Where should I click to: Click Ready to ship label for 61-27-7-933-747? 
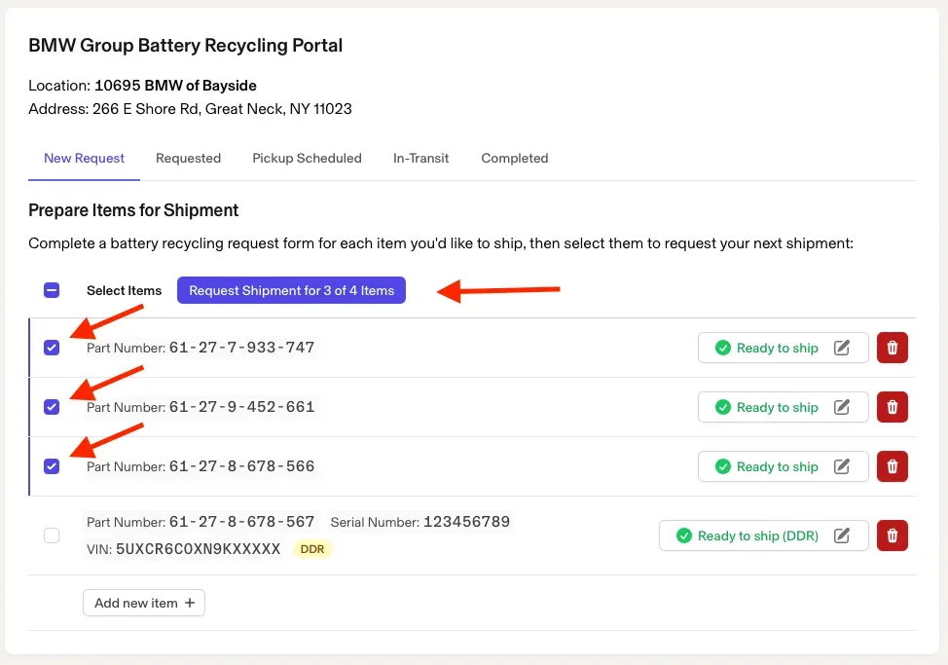click(777, 348)
